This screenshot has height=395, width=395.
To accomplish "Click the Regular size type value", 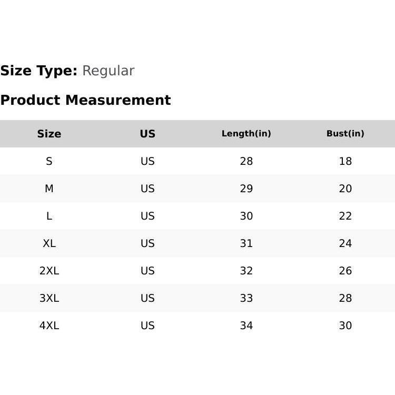I will pyautogui.click(x=108, y=71).
